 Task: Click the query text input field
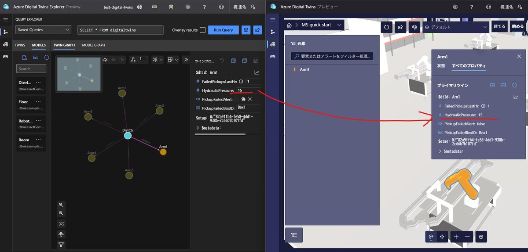click(x=121, y=30)
